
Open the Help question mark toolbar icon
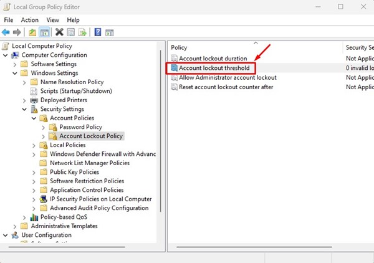[x=98, y=32]
